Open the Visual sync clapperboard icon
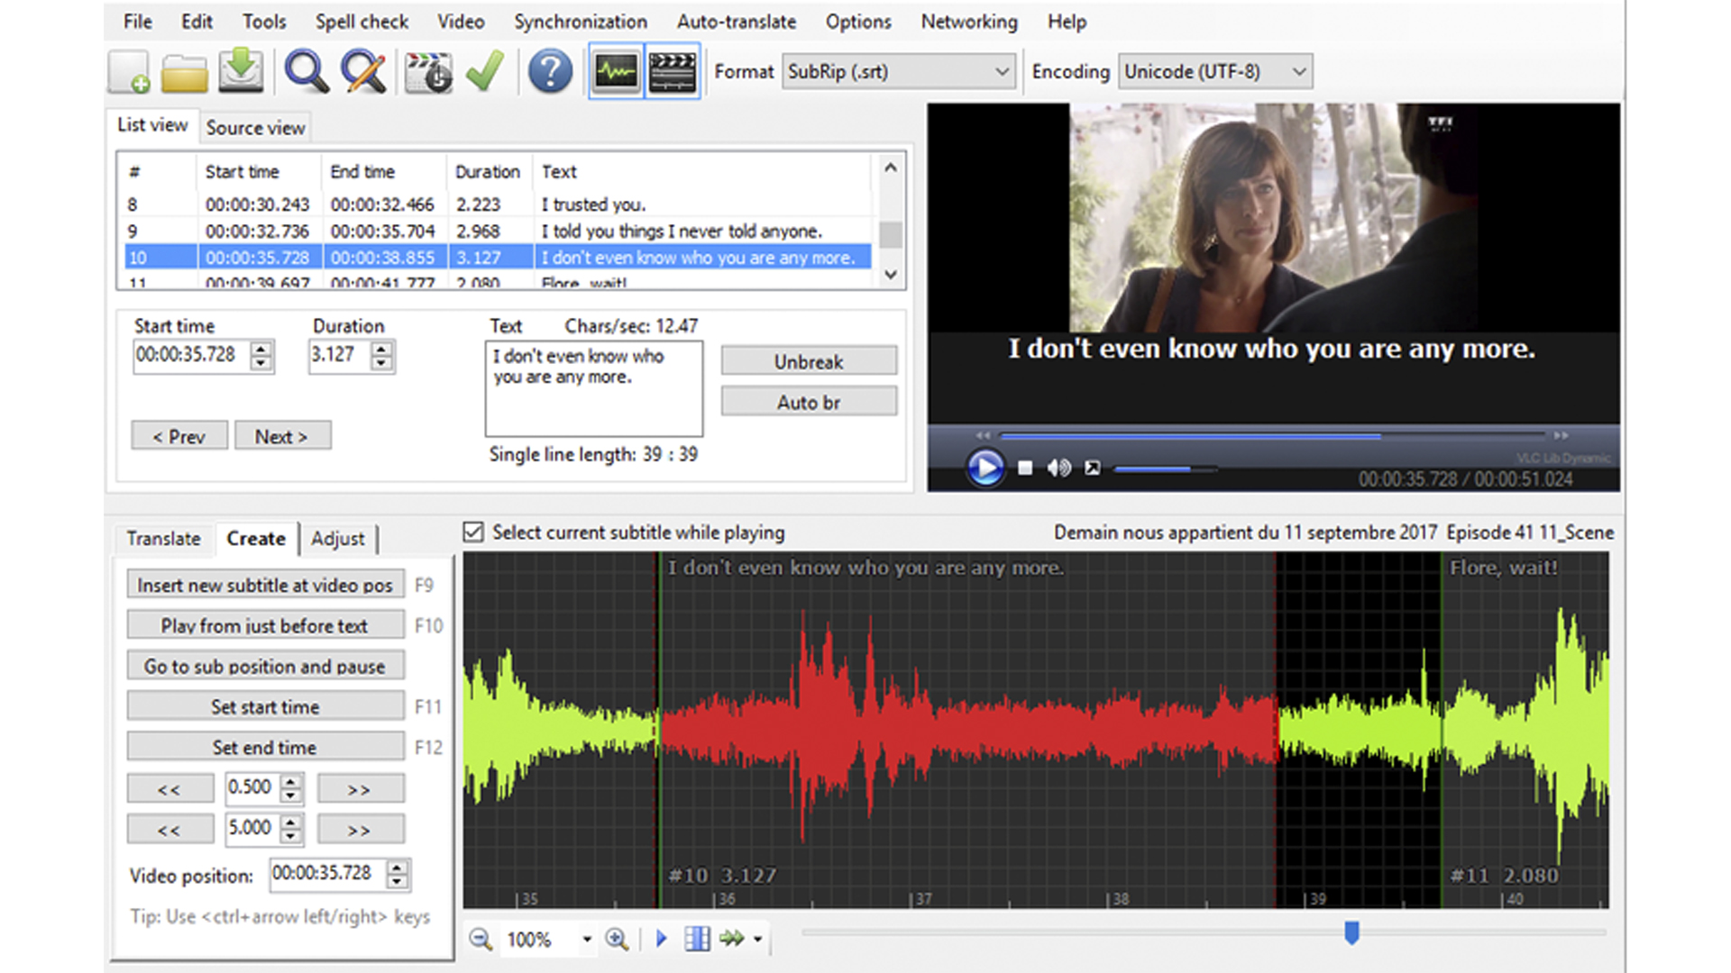1731x973 pixels. pyautogui.click(x=428, y=72)
